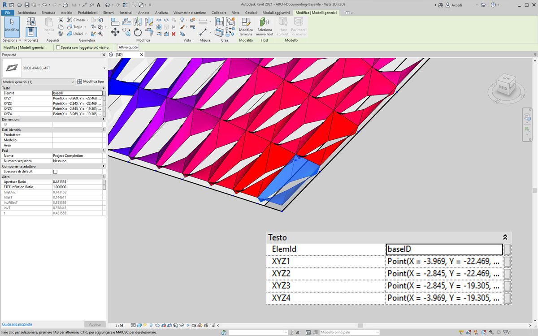Click the shopping cart icon in title bar
This screenshot has height=336, width=538.
coord(483,5)
